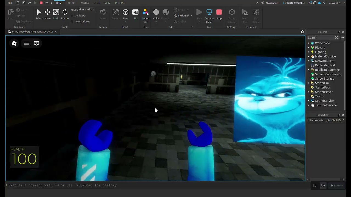Image resolution: width=351 pixels, height=197 pixels.
Task: Click the undo arrow in quick access bar
Action: click(47, 3)
